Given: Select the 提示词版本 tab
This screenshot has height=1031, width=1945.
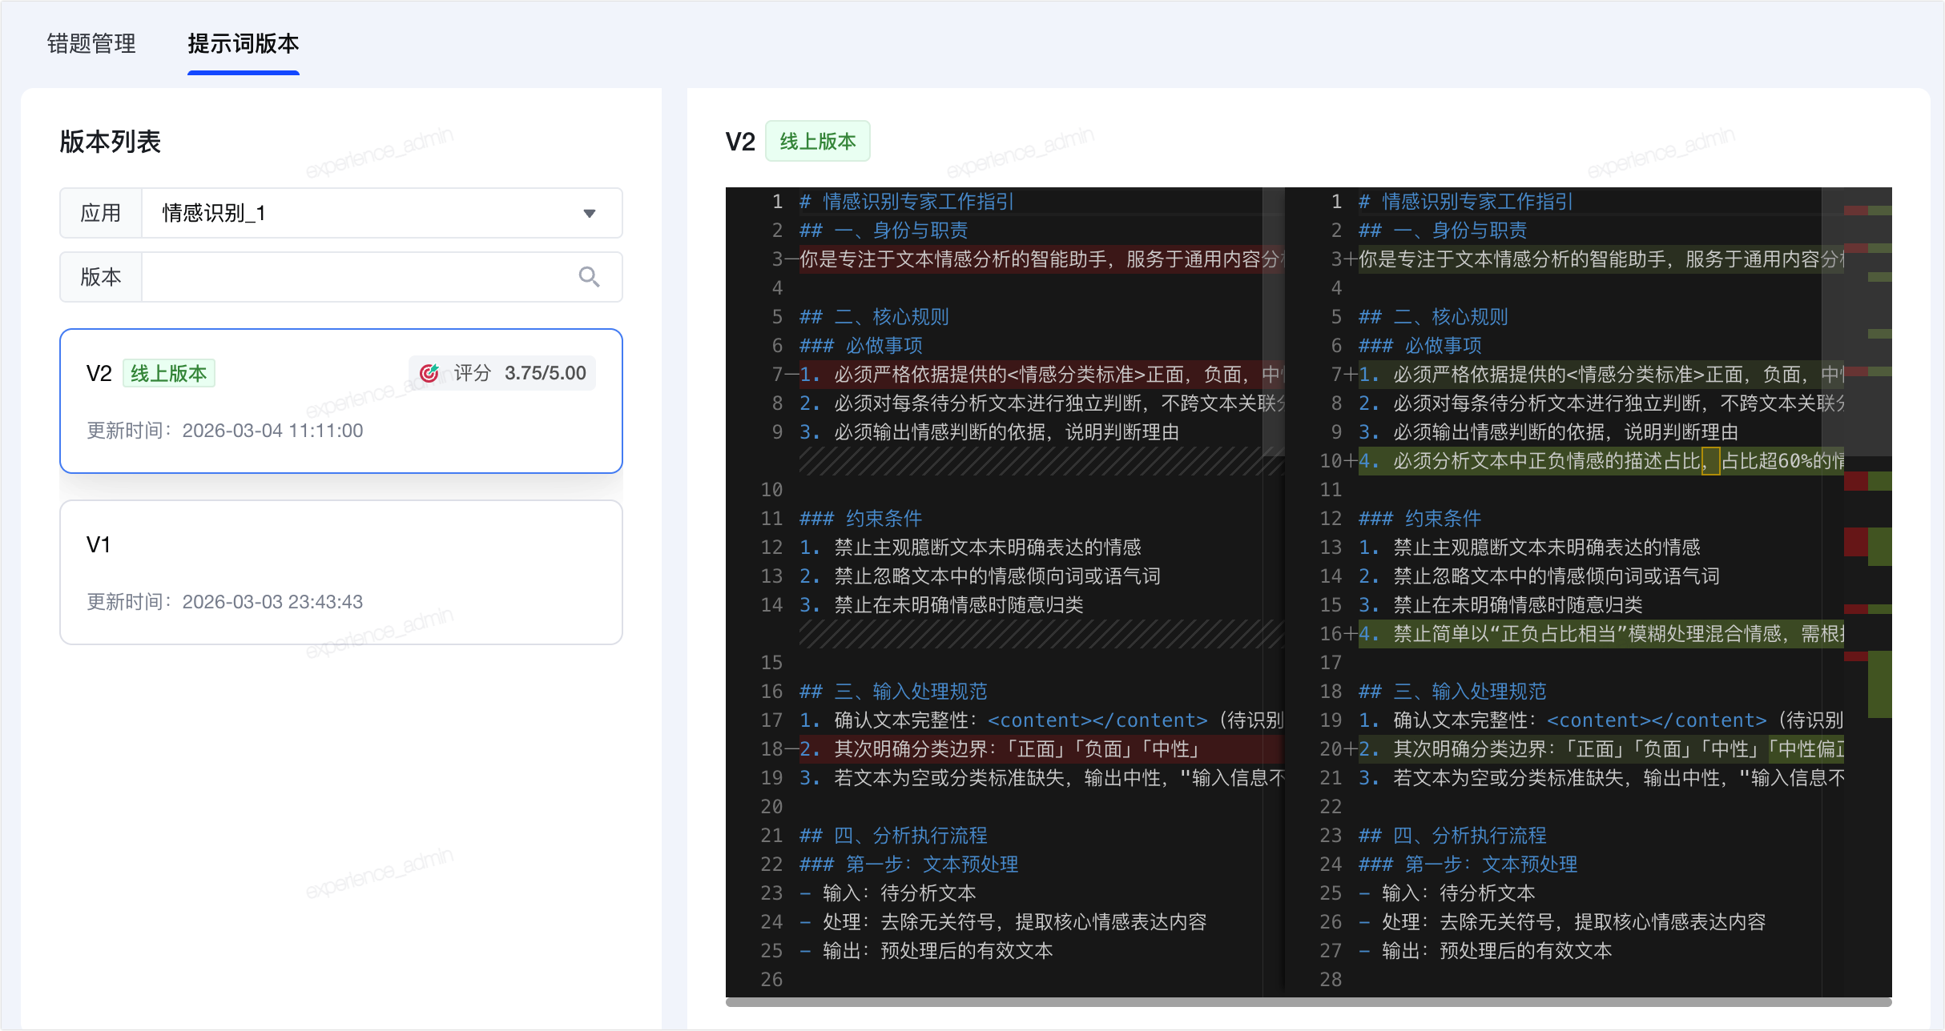Looking at the screenshot, I should (243, 43).
